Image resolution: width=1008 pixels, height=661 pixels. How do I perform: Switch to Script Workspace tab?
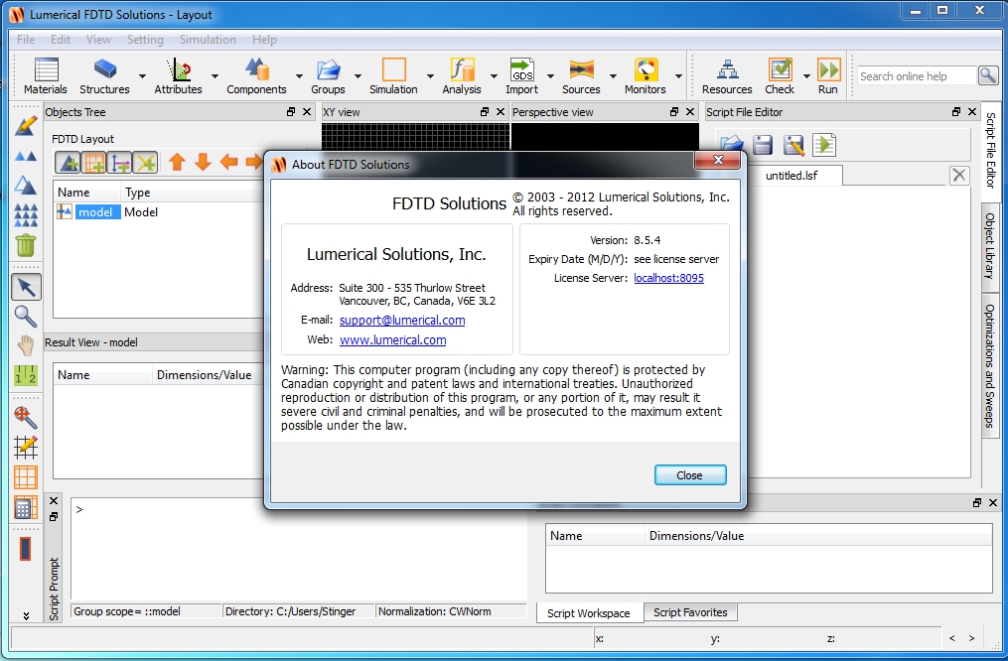coord(588,612)
